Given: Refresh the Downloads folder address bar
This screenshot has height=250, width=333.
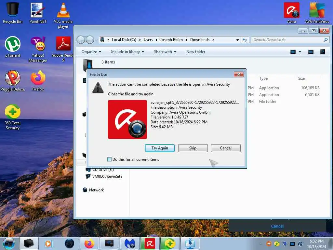Looking at the screenshot, I should coord(245,40).
